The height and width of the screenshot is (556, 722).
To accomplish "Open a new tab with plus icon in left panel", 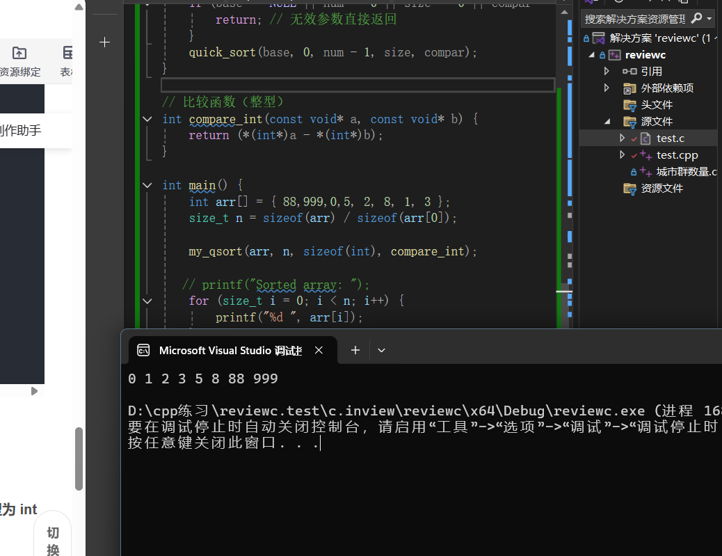I will pyautogui.click(x=104, y=42).
